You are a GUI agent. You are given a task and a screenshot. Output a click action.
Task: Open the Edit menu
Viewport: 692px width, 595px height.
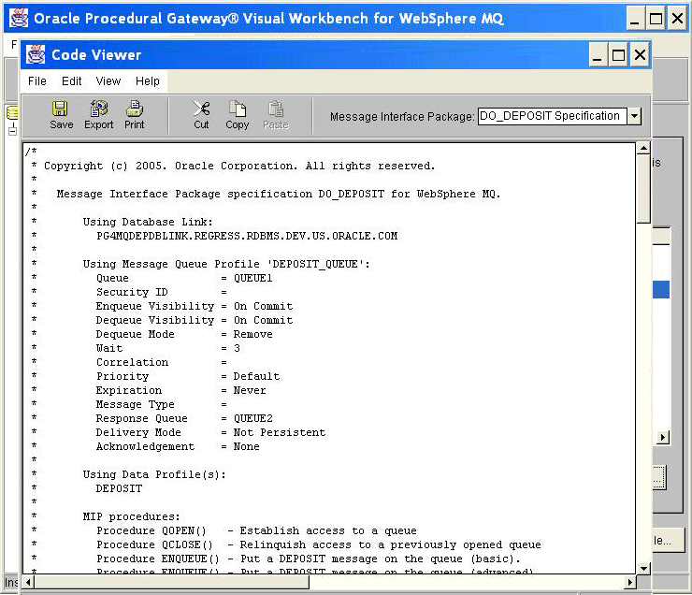click(x=72, y=81)
